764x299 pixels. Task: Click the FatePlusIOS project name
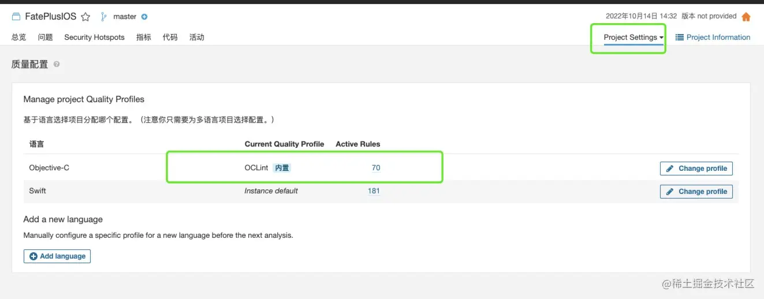(51, 17)
